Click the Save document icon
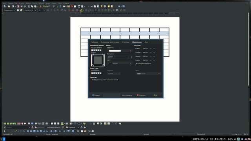Screen dimensions: 251x141 [13, 6]
